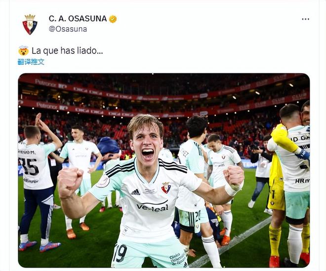The height and width of the screenshot is (271, 326).
Task: Translate the tweet via 翻译推文 link
Action: (x=31, y=62)
